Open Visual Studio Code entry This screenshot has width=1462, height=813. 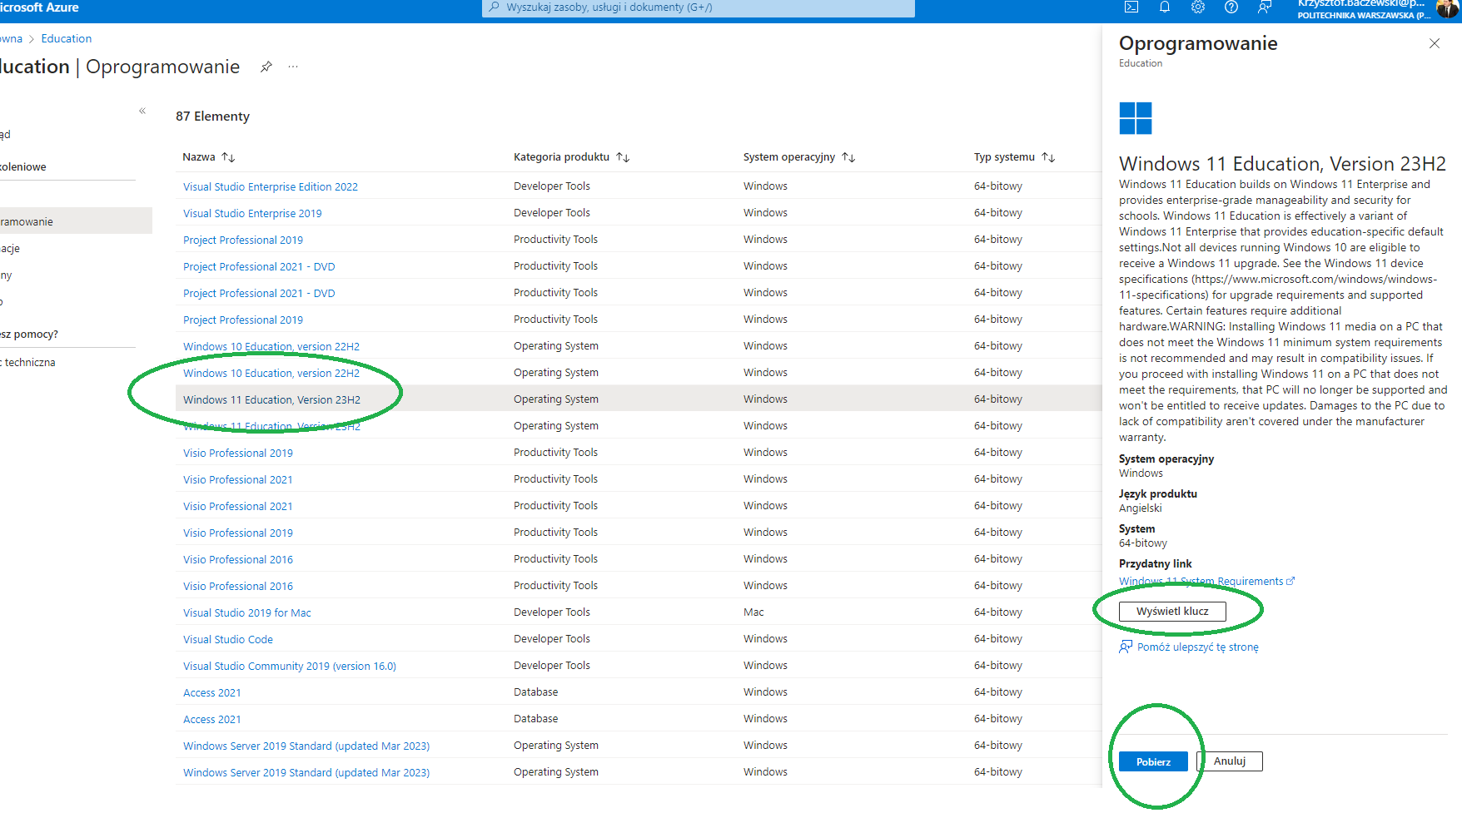pyautogui.click(x=228, y=639)
